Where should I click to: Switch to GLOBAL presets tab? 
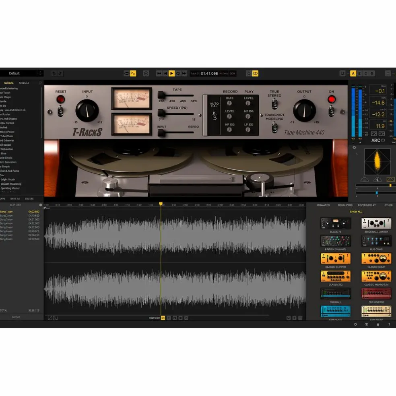coord(9,83)
